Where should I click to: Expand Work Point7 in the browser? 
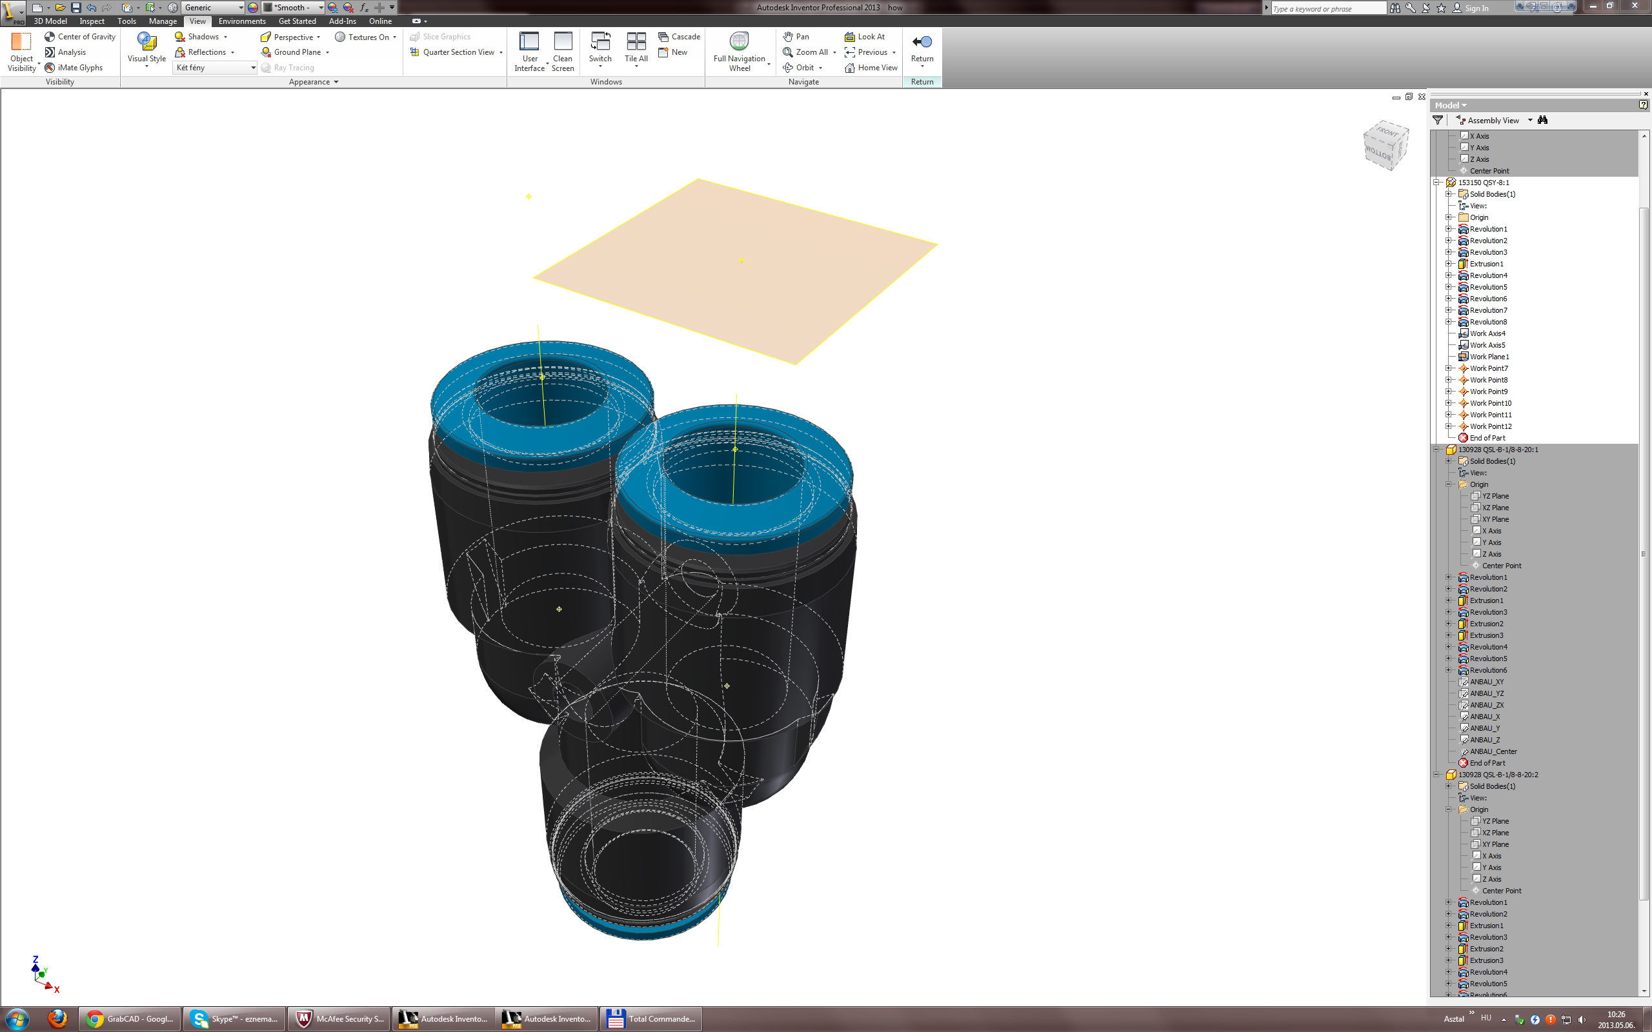1449,368
